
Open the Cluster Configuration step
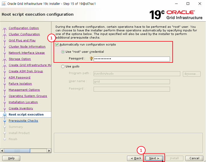24,34
